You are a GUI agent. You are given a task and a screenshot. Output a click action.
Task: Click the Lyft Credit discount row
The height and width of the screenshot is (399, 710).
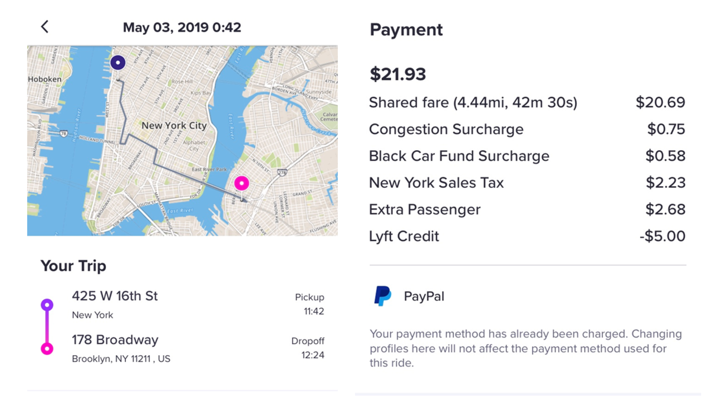527,236
